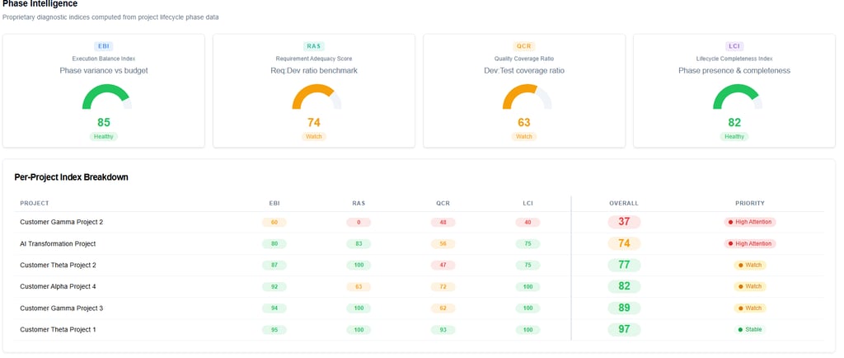The width and height of the screenshot is (844, 358).
Task: Click Watch tag for Customer Gamma Project 3
Action: click(x=750, y=308)
